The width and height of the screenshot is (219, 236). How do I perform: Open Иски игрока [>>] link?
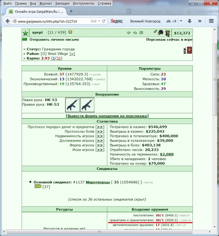[x=100, y=150]
